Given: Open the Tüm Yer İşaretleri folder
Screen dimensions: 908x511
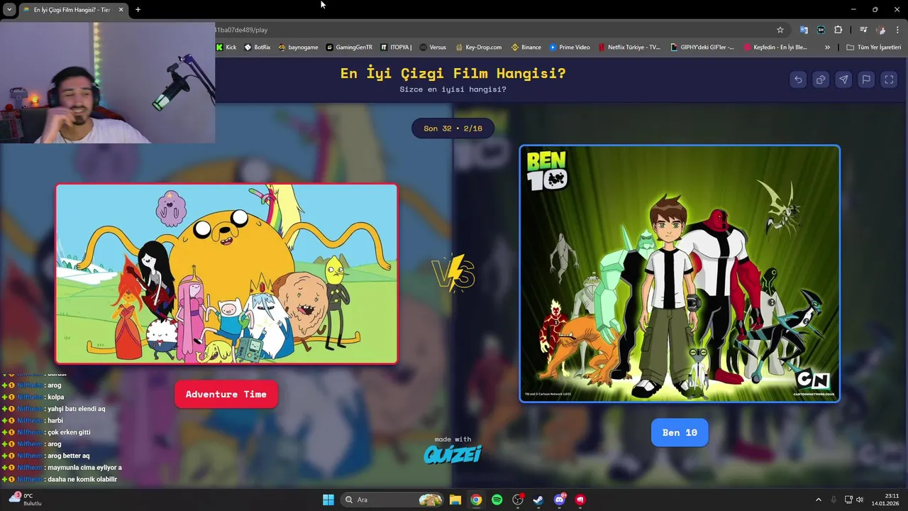Looking at the screenshot, I should tap(874, 48).
